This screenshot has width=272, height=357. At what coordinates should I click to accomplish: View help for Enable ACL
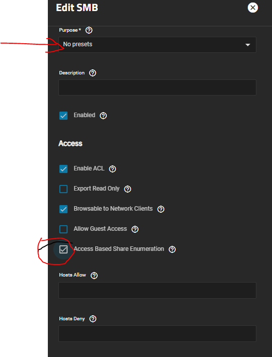pyautogui.click(x=112, y=169)
